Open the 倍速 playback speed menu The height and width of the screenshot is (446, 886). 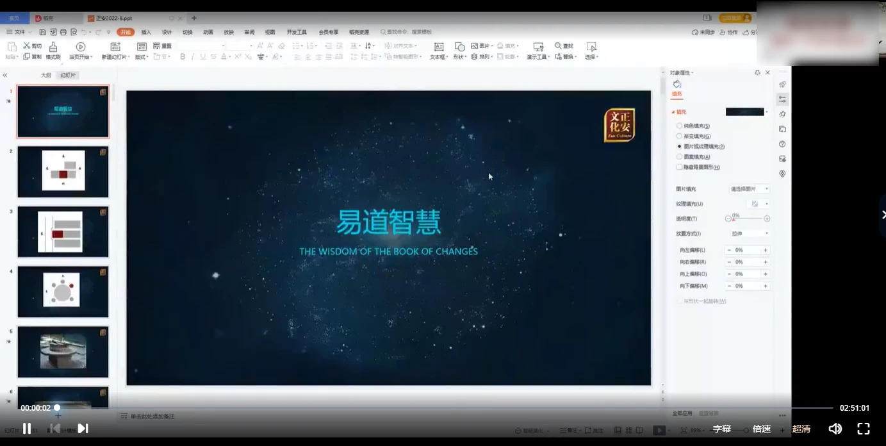pyautogui.click(x=762, y=429)
